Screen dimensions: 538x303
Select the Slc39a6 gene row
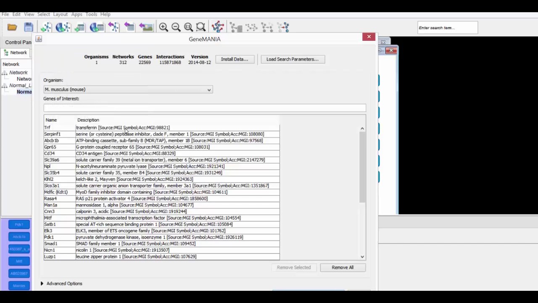161,160
